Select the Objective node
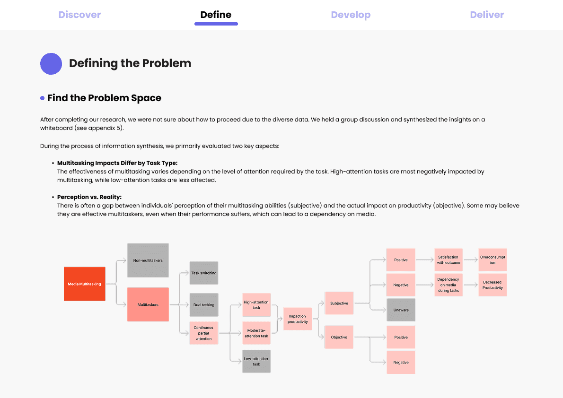The image size is (563, 398). 339,337
